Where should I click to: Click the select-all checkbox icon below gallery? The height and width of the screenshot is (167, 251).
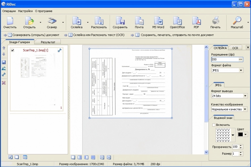(x=10, y=157)
